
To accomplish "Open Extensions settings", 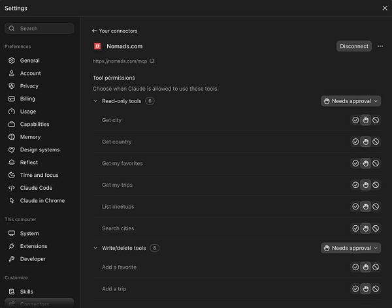I will [x=39, y=246].
